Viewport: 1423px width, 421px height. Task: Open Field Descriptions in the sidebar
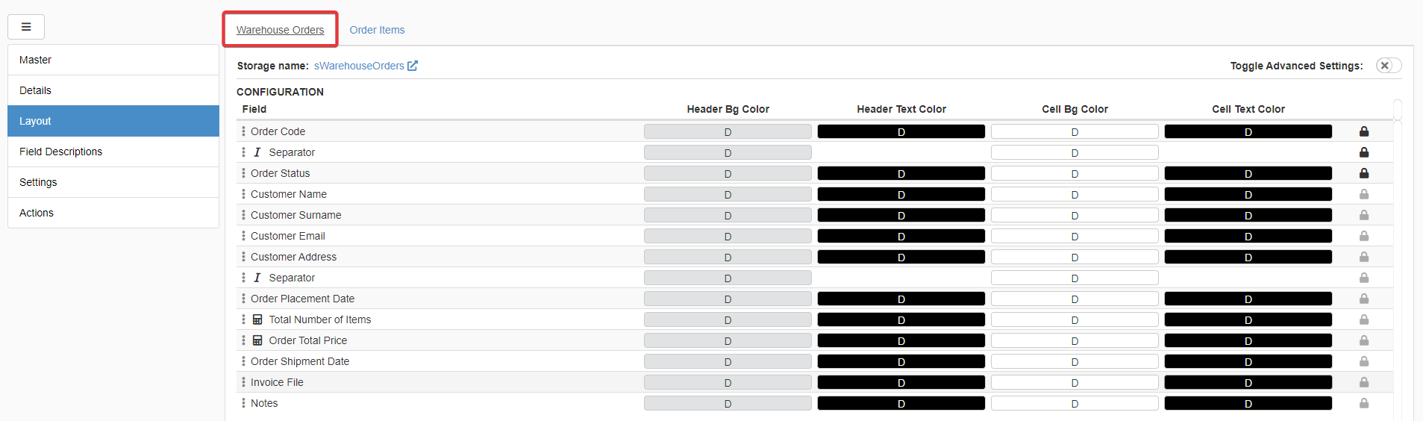click(x=61, y=152)
